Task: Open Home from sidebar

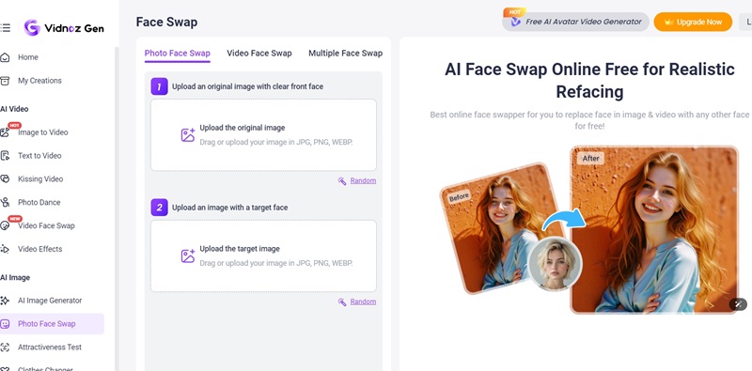Action: pyautogui.click(x=28, y=57)
